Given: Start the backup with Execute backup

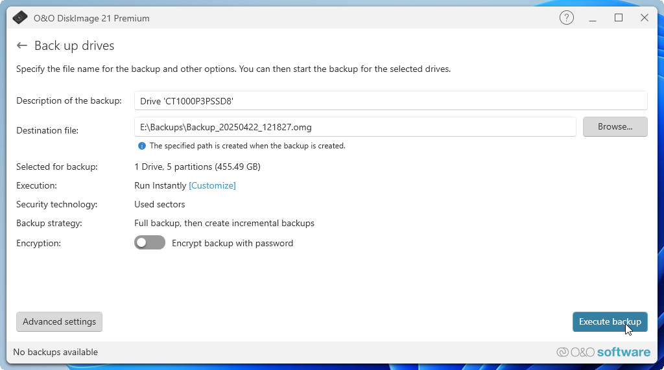Looking at the screenshot, I should tap(610, 322).
